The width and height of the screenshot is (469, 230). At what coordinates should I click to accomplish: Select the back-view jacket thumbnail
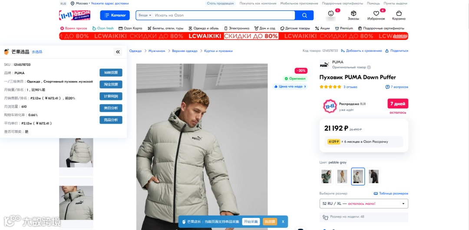(76, 152)
